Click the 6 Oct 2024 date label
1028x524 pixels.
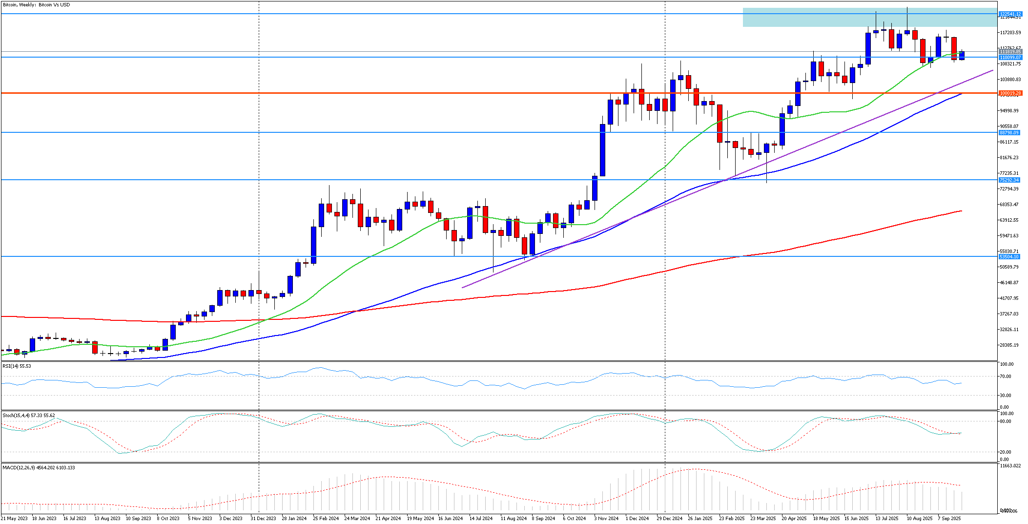tap(575, 519)
